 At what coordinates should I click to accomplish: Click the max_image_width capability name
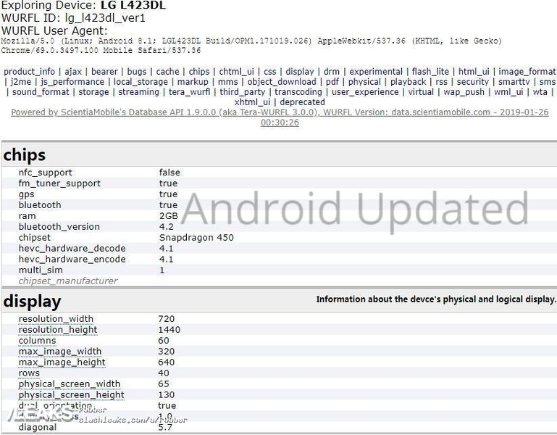(60, 352)
